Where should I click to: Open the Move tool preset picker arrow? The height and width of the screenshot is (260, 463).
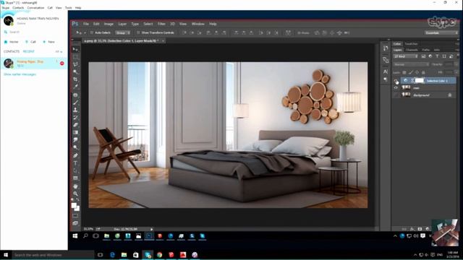(x=85, y=32)
